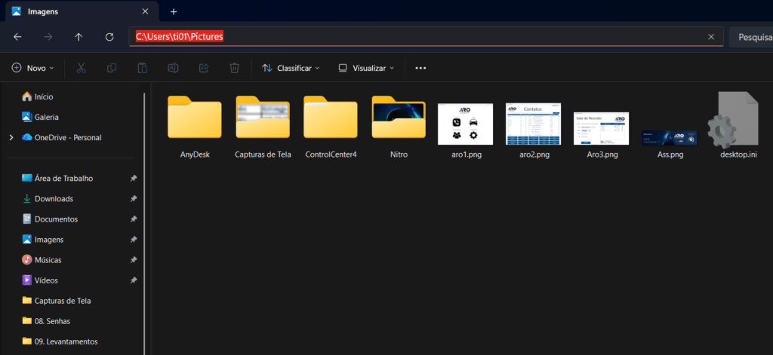
Task: Click the Delete trash can icon
Action: coord(234,68)
